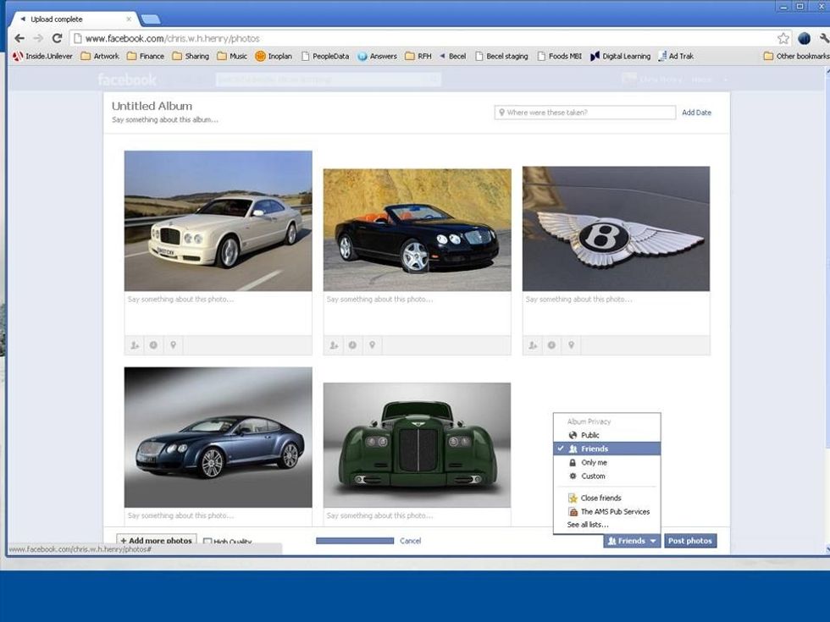
Task: Open Foods MBI bookmark
Action: 560,56
